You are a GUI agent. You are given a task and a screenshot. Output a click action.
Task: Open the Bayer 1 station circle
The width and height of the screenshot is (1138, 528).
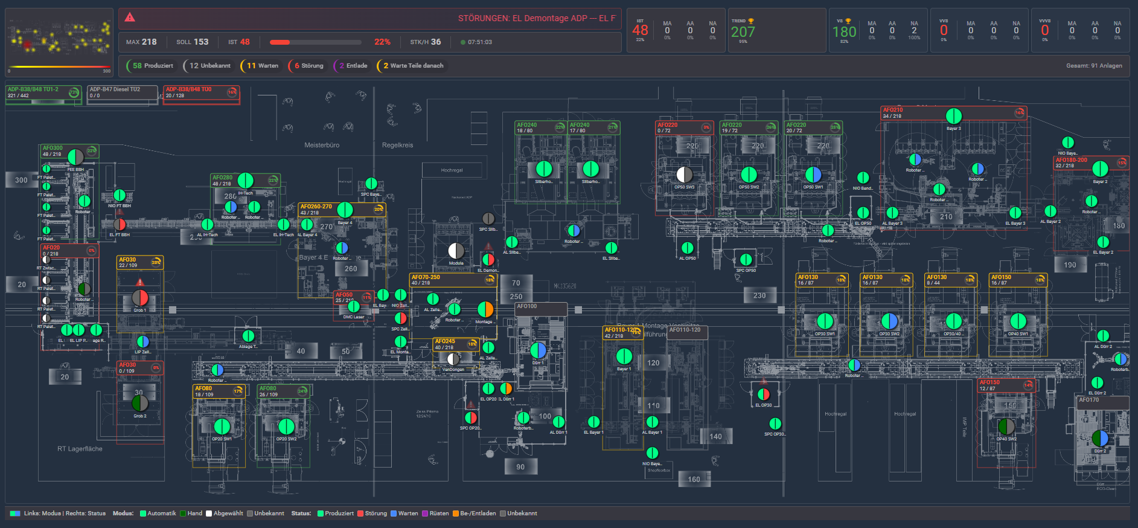tap(624, 356)
